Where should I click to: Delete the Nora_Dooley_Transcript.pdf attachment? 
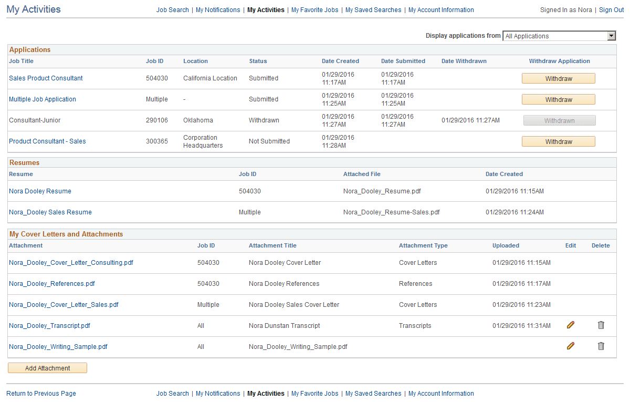tap(601, 325)
